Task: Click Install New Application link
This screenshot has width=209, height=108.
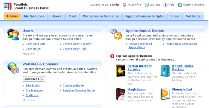Action: pyautogui.click(x=181, y=44)
